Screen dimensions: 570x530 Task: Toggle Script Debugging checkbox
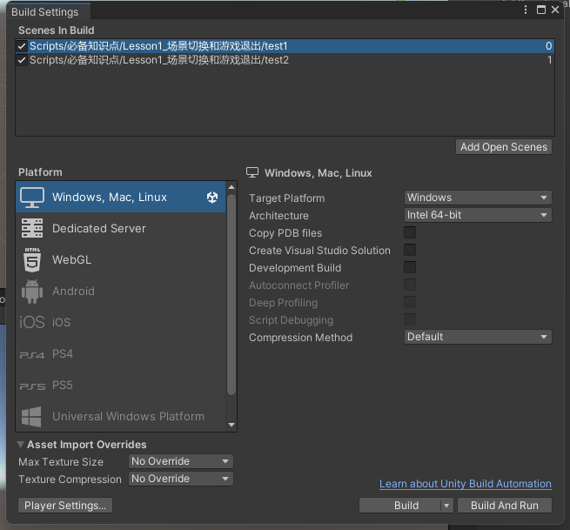click(410, 320)
